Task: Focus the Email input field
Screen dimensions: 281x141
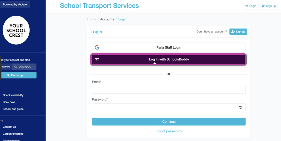Action: tap(169, 90)
